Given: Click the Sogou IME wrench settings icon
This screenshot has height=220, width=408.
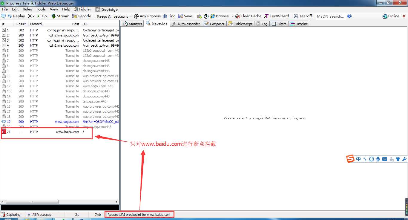Looking at the screenshot, I should [404, 159].
